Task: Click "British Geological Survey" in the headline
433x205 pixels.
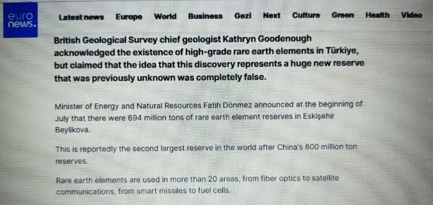Action: pyautogui.click(x=105, y=40)
